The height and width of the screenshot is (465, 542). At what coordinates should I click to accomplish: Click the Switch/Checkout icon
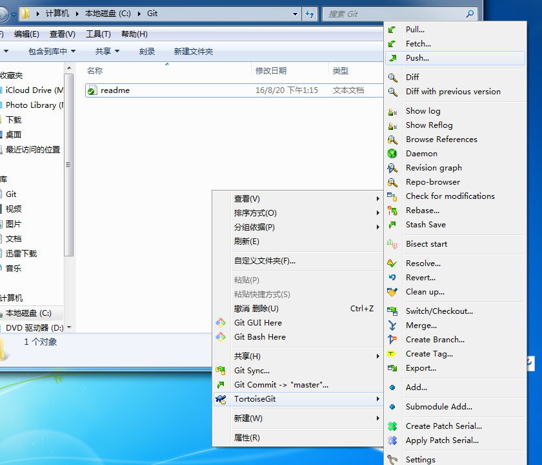click(x=392, y=311)
